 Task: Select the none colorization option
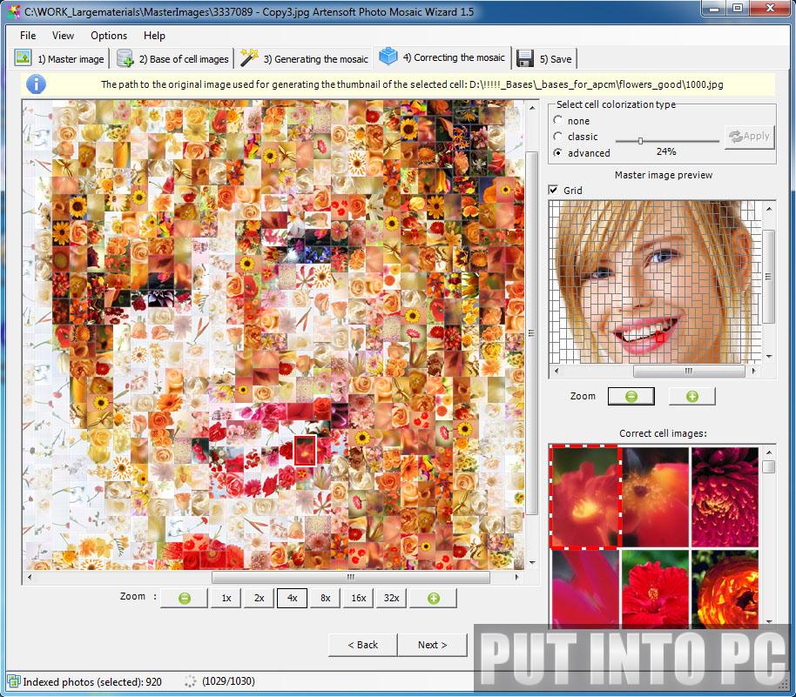point(559,121)
